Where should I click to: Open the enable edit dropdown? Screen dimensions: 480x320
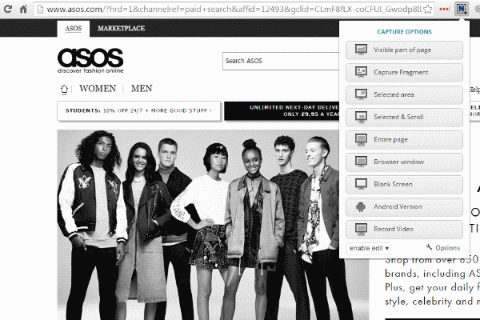pos(369,248)
